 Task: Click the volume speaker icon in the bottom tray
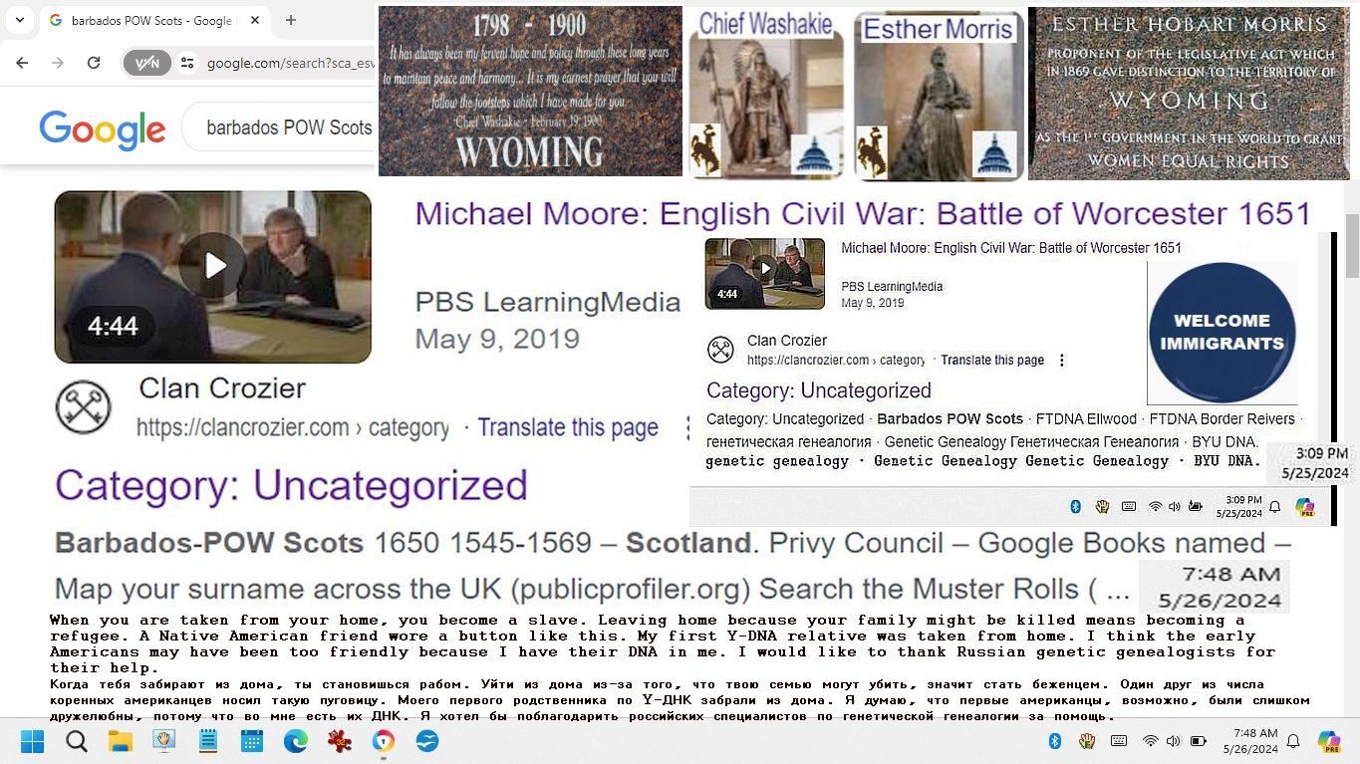point(1174,741)
